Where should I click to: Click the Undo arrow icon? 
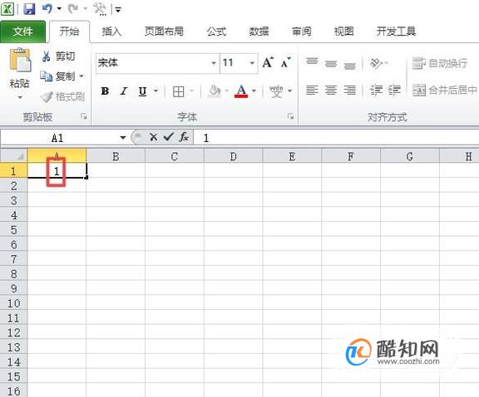click(x=47, y=8)
